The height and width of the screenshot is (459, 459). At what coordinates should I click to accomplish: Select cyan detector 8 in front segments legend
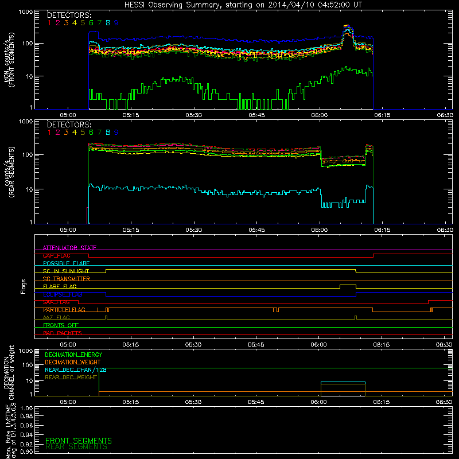[x=108, y=23]
